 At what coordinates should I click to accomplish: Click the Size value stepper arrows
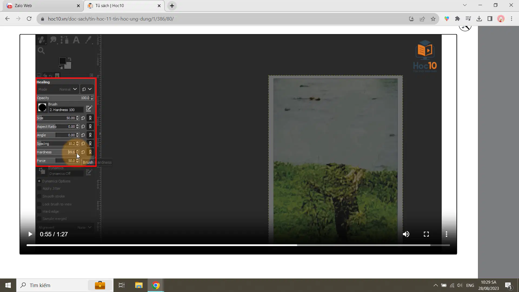click(x=77, y=118)
